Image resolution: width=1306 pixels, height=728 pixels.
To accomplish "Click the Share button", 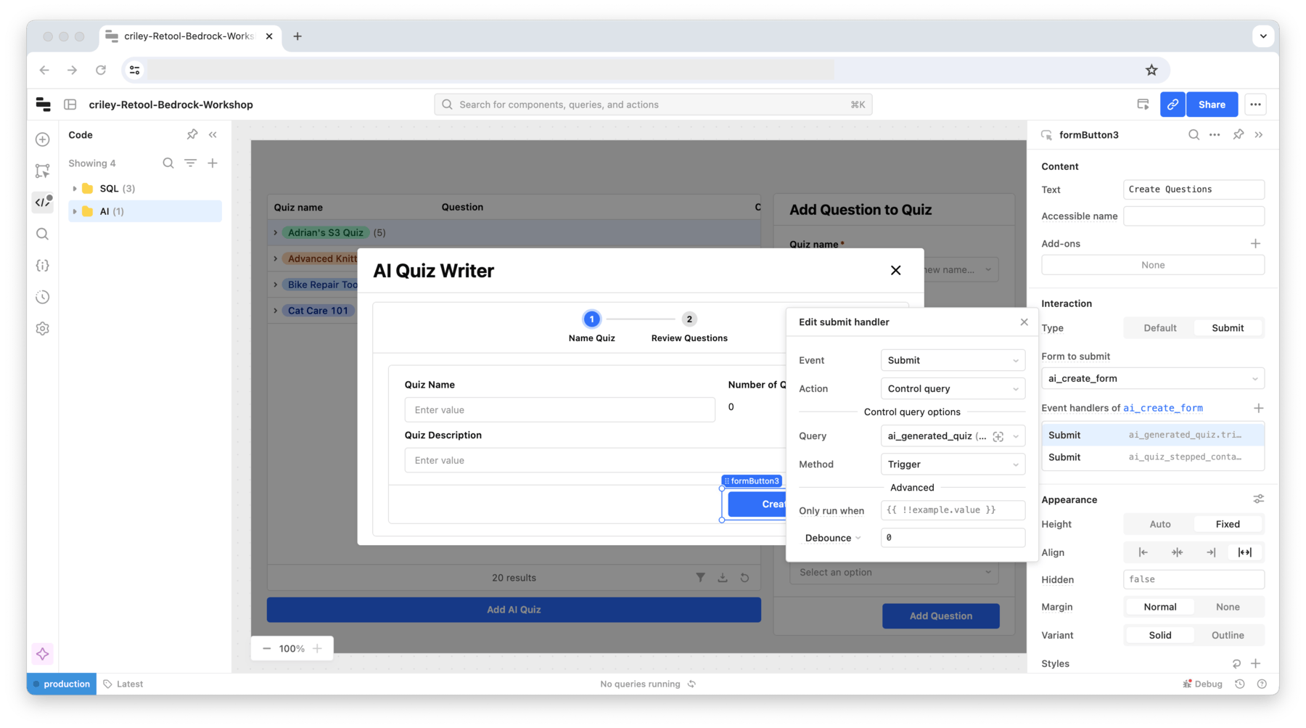I will [x=1212, y=105].
